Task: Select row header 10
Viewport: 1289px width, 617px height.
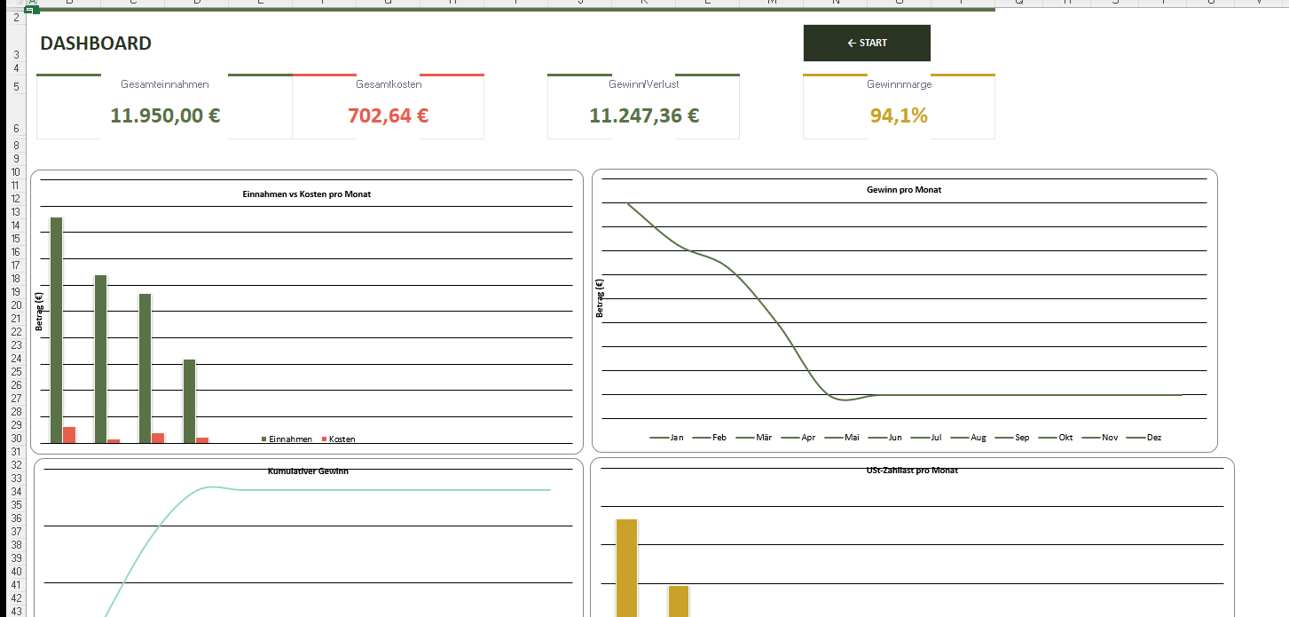Action: (x=15, y=172)
